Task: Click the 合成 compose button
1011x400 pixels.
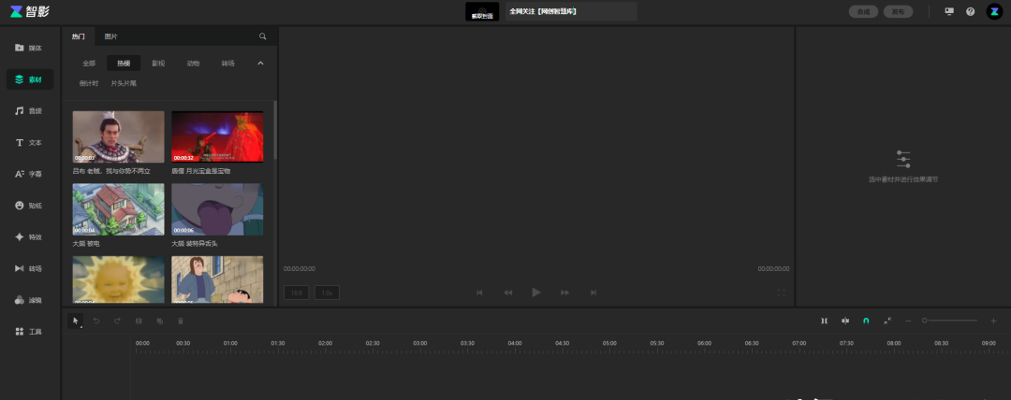Action: pyautogui.click(x=863, y=11)
